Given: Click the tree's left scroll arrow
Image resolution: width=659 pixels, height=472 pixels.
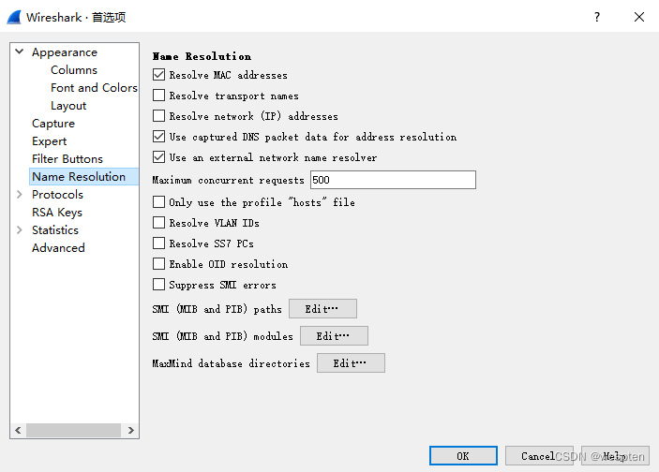Looking at the screenshot, I should (x=18, y=430).
